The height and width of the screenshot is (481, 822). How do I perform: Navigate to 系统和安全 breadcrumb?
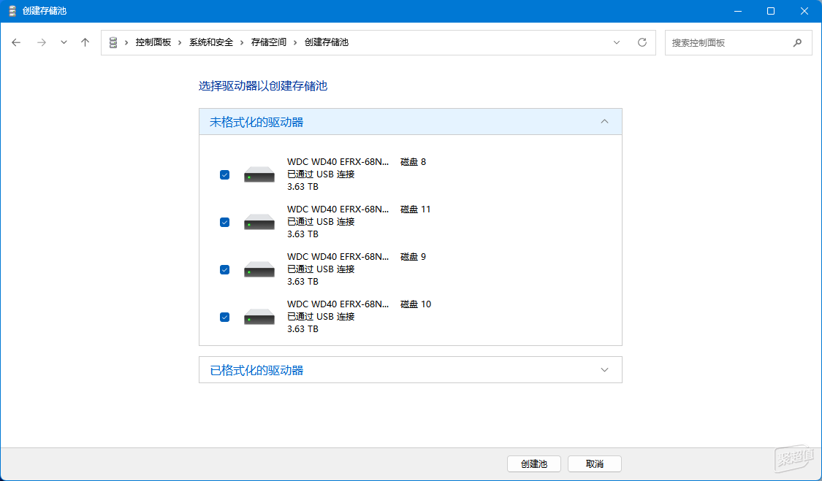pos(210,42)
